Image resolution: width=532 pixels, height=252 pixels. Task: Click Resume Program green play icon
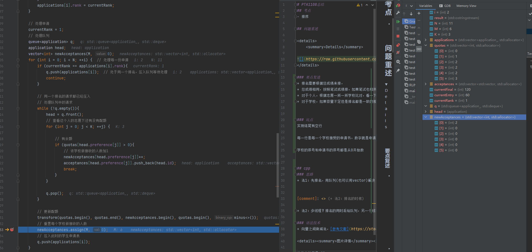(398, 22)
